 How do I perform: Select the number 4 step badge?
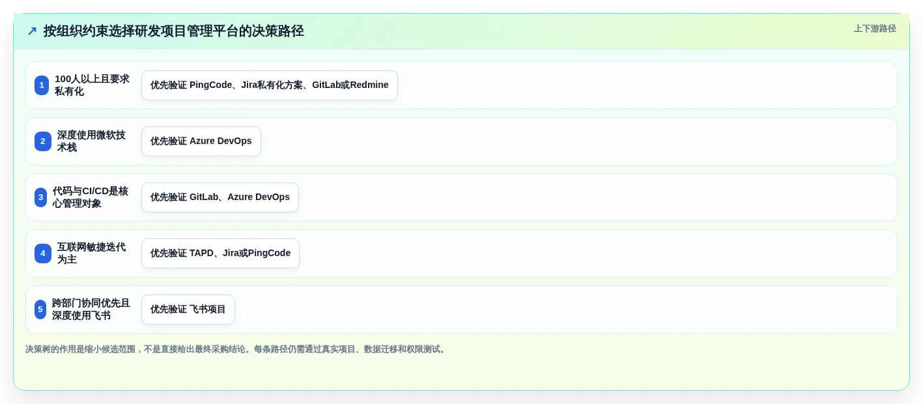(43, 253)
